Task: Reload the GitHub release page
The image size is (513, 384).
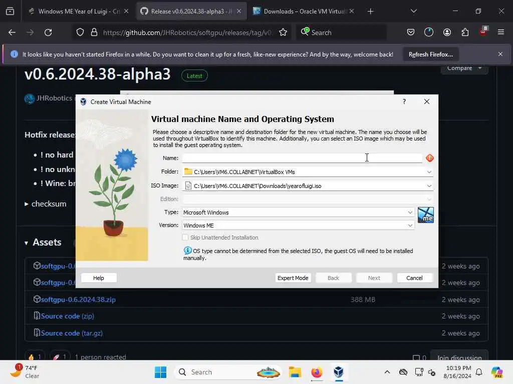Action: tap(48, 32)
